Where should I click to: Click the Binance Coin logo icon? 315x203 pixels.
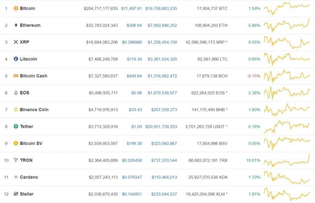coord(16,110)
